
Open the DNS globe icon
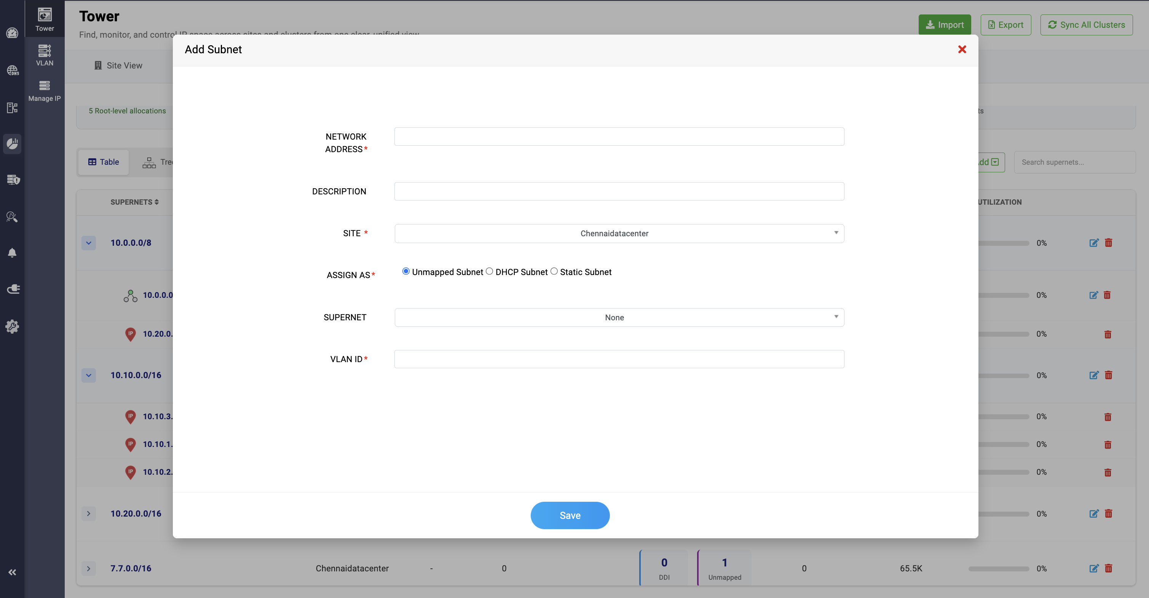[12, 70]
